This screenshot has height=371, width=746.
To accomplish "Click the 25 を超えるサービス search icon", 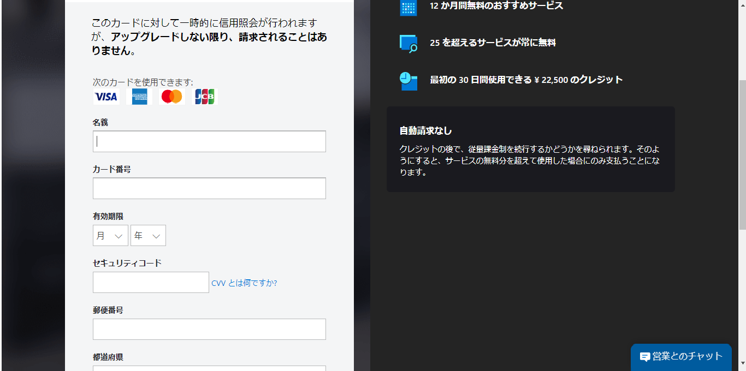I will [408, 43].
